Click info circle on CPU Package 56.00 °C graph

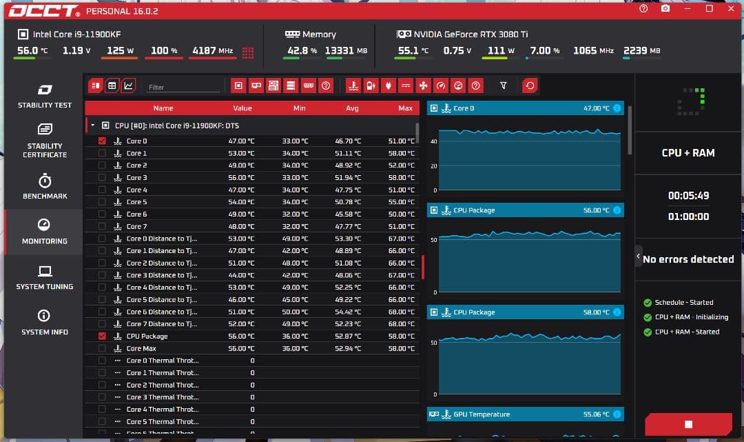[617, 210]
